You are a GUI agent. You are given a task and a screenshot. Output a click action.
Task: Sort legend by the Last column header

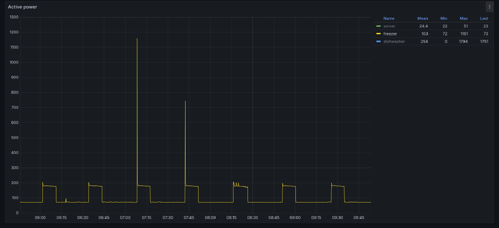484,18
